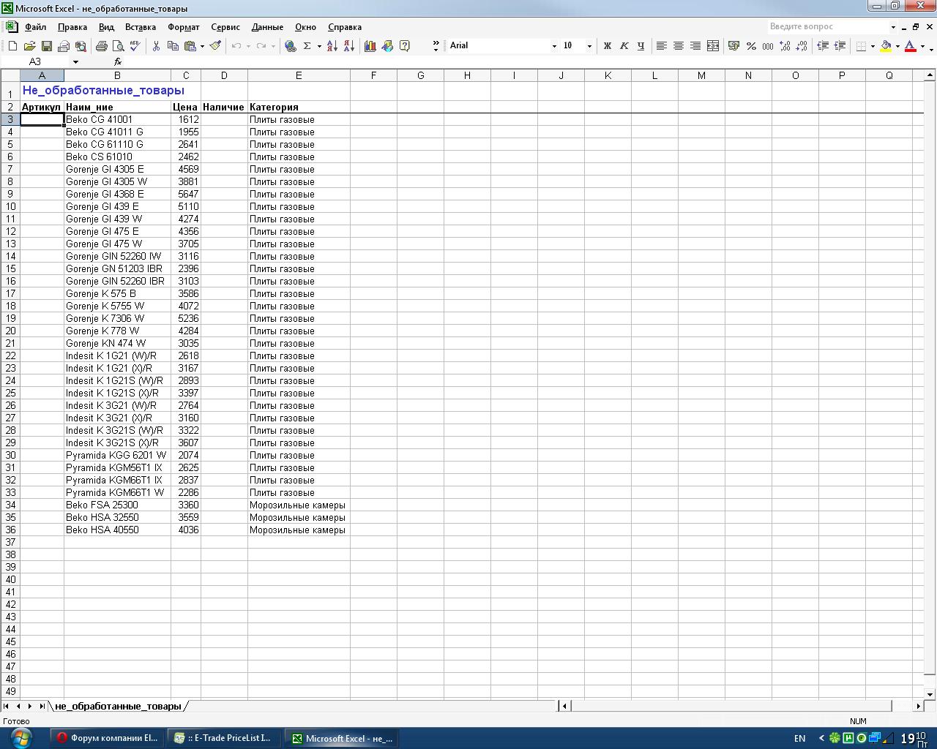This screenshot has height=749, width=937.
Task: Toggle italic formatting (К)
Action: 624,46
